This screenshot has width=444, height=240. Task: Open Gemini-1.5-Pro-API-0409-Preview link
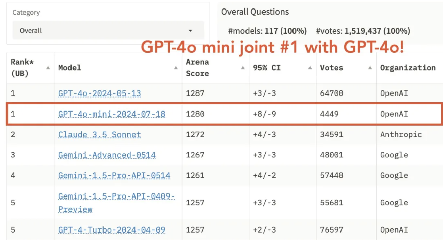[x=116, y=203]
